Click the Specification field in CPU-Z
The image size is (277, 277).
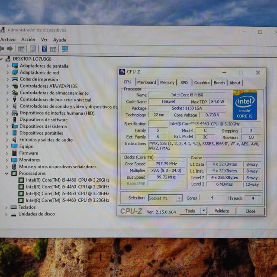[204, 124]
